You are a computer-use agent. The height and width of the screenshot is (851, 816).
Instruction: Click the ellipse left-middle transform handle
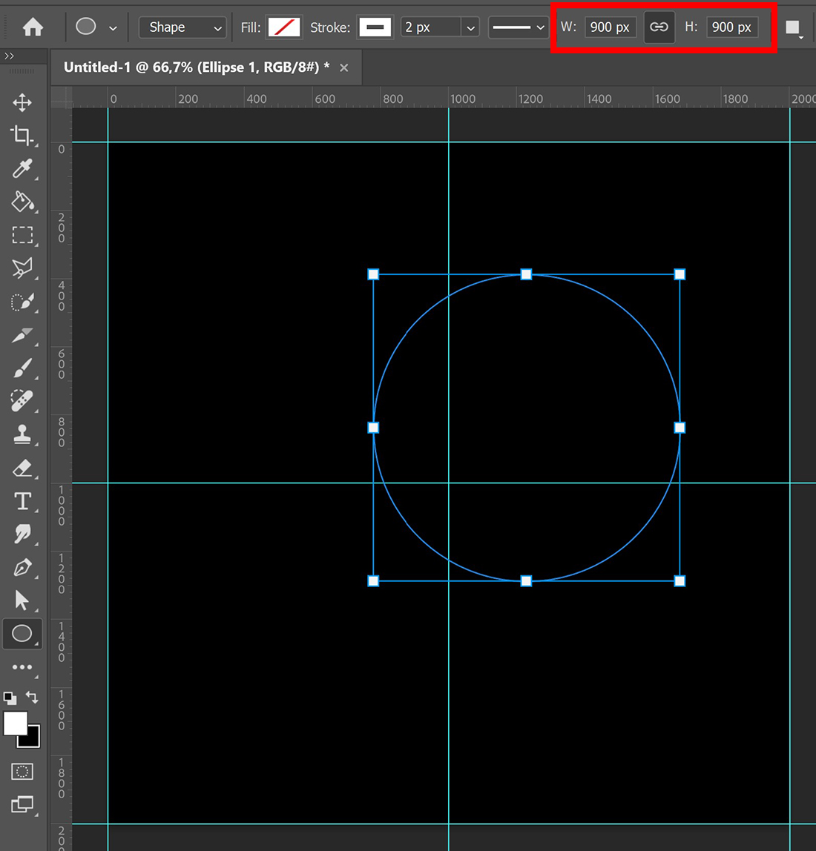click(373, 428)
